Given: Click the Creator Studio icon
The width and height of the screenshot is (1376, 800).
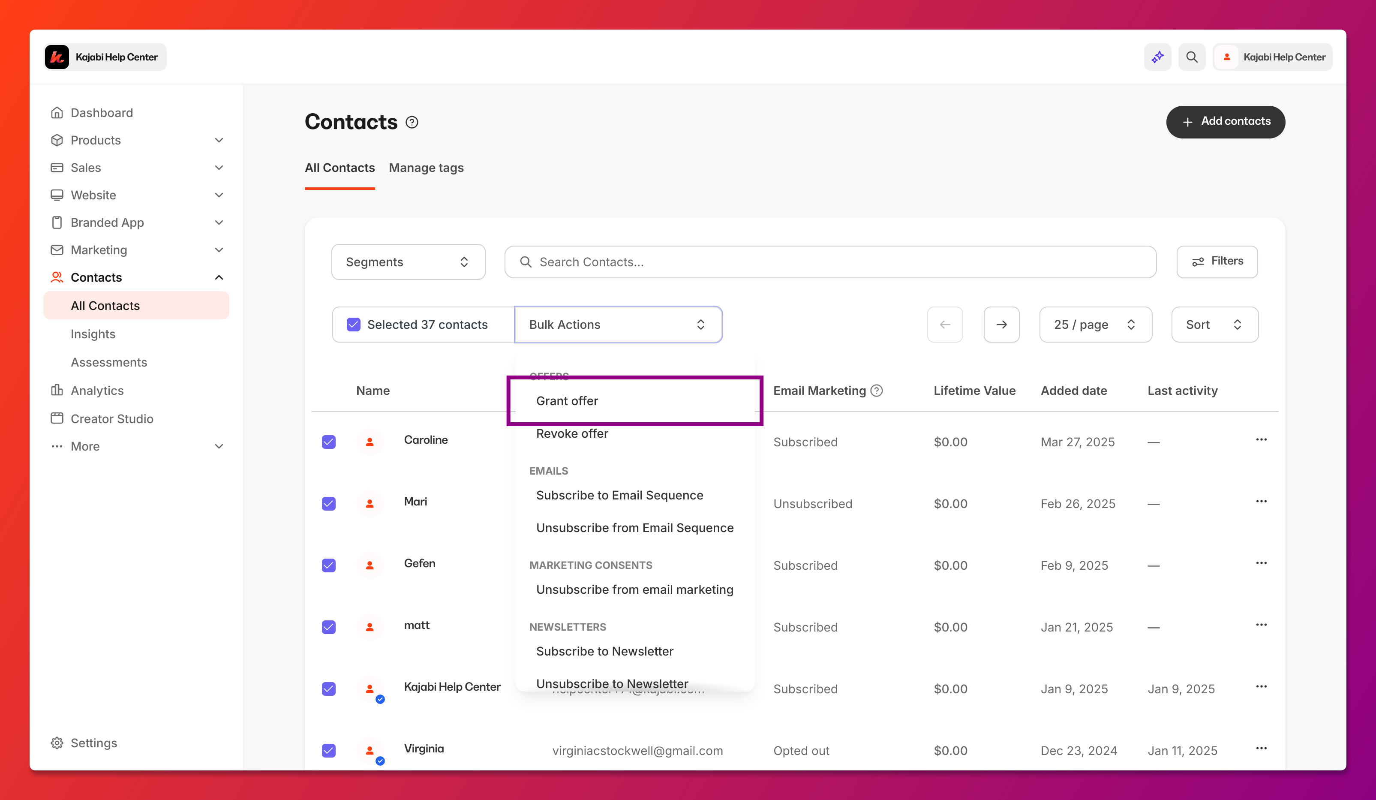Looking at the screenshot, I should pos(57,418).
